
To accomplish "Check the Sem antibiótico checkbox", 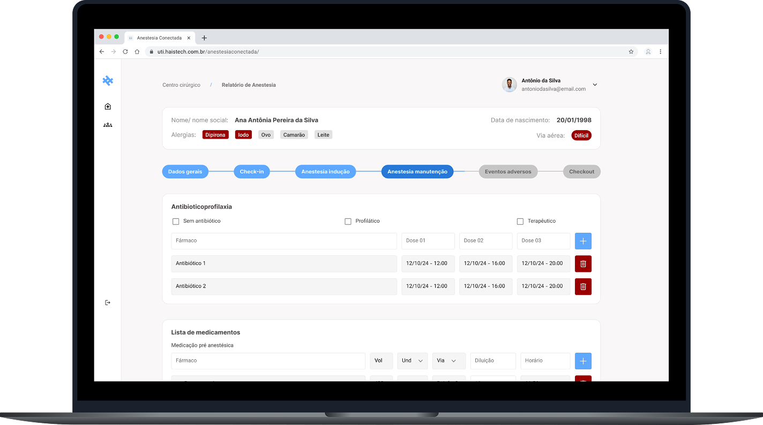I will [x=176, y=222].
